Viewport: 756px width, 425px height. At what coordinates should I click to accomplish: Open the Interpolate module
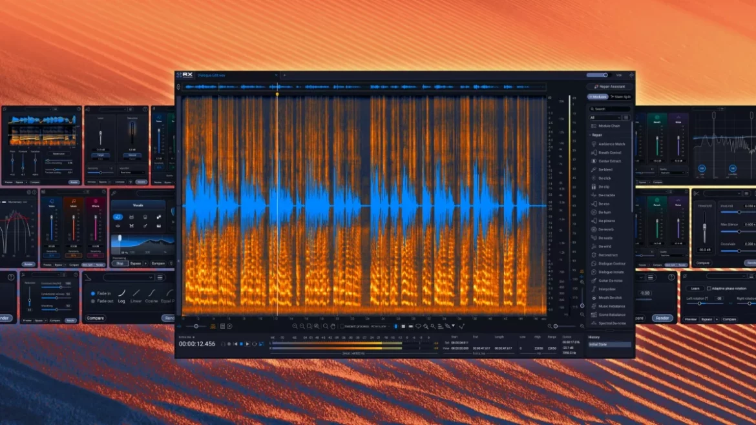604,289
